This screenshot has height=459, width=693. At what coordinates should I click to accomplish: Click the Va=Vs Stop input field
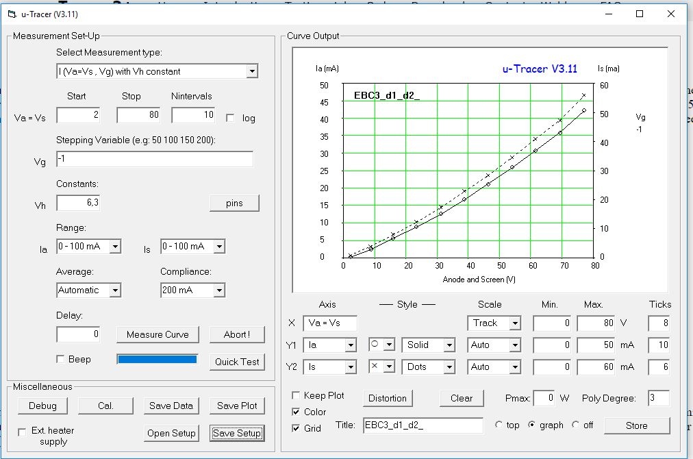tap(138, 115)
